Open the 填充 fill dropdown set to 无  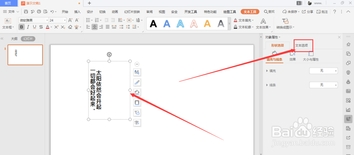tap(324, 71)
